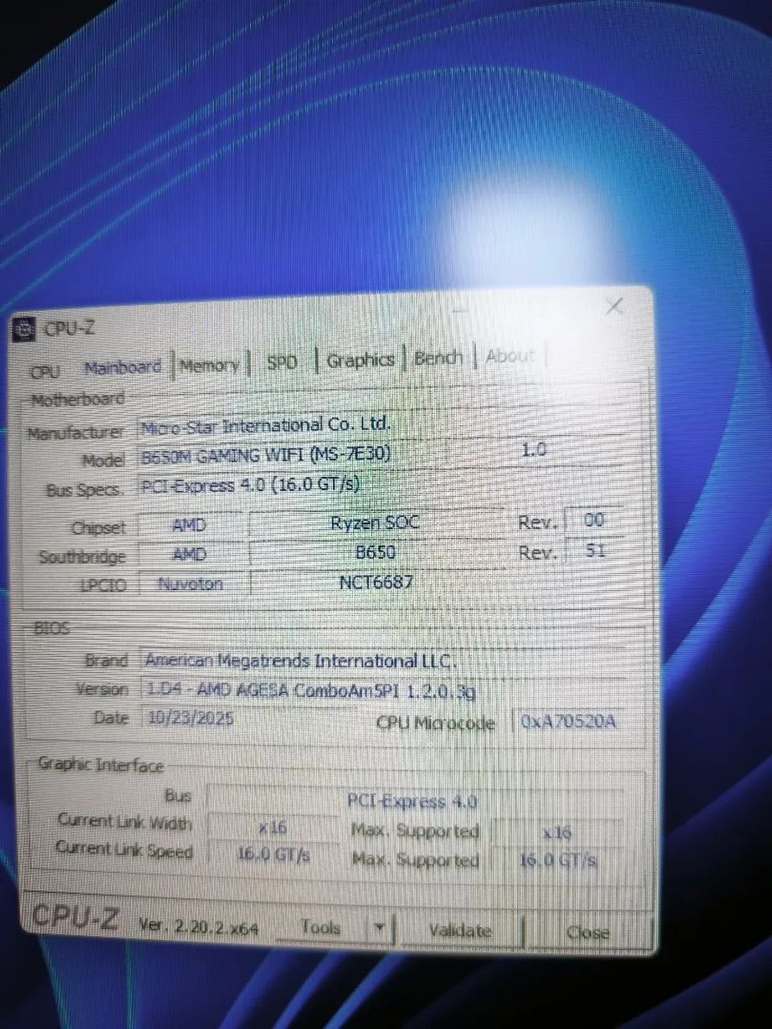Viewport: 772px width, 1029px height.
Task: Click the CPU-Z app icon in title bar
Action: click(25, 330)
